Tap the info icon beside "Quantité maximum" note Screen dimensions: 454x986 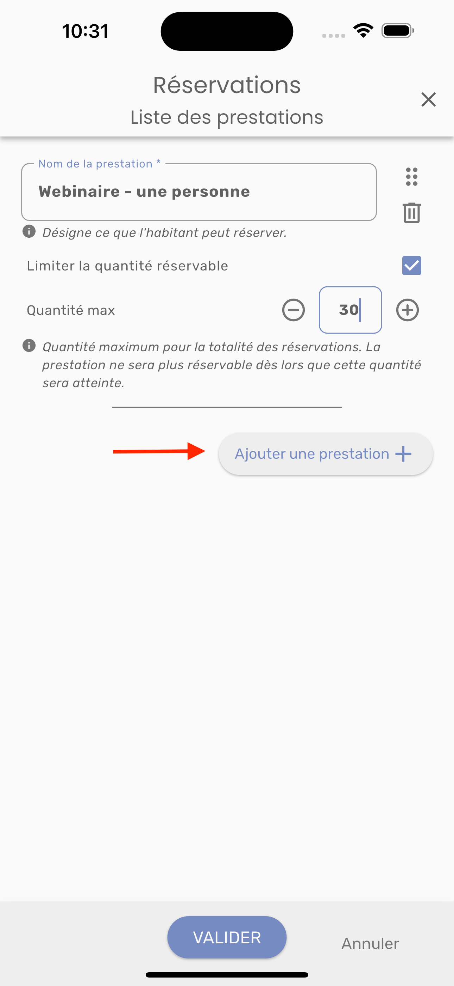point(29,346)
